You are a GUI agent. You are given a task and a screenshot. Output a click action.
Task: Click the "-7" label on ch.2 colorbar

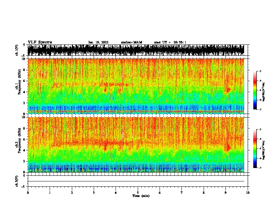(x=260, y=168)
